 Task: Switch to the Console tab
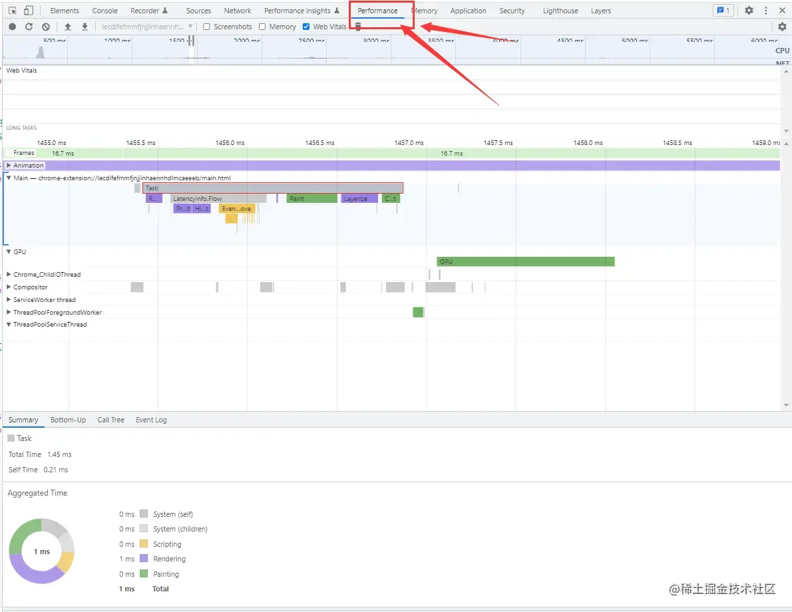click(x=105, y=11)
